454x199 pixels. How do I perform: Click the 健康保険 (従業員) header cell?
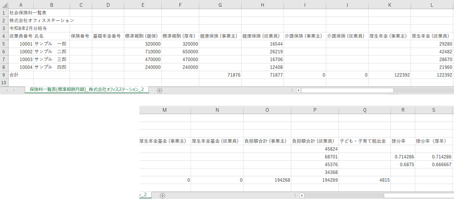click(x=262, y=36)
